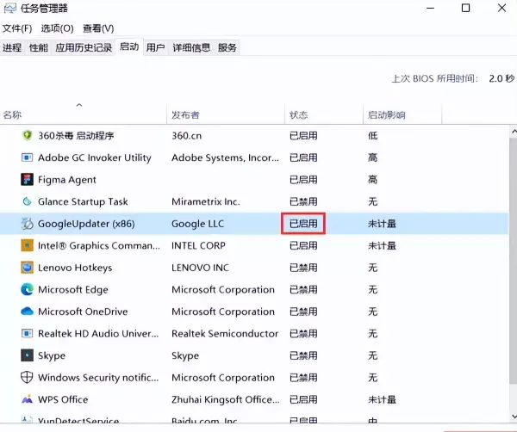Select the GoogleUpdater (x86) name

pos(86,224)
